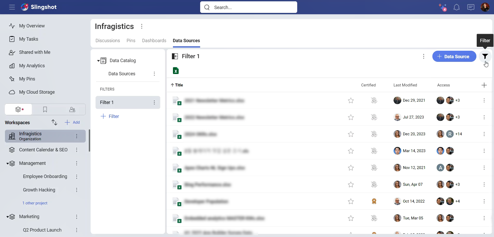Favorite the Dec 29, 2021 file star
Screen dimensions: 494x237
click(x=351, y=100)
